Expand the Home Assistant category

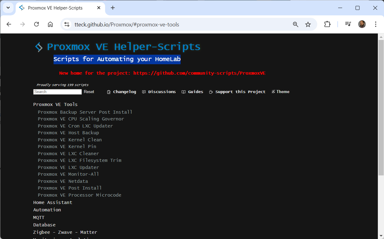[53, 202]
